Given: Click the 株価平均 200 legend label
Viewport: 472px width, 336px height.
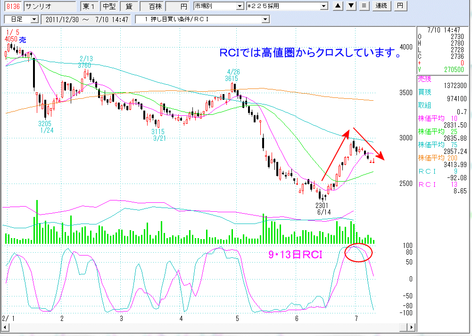Looking at the screenshot, I should 438,158.
